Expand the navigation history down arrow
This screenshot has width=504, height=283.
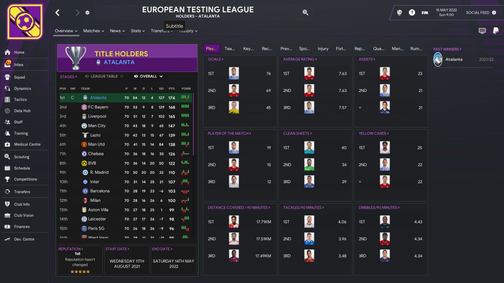coord(87,13)
